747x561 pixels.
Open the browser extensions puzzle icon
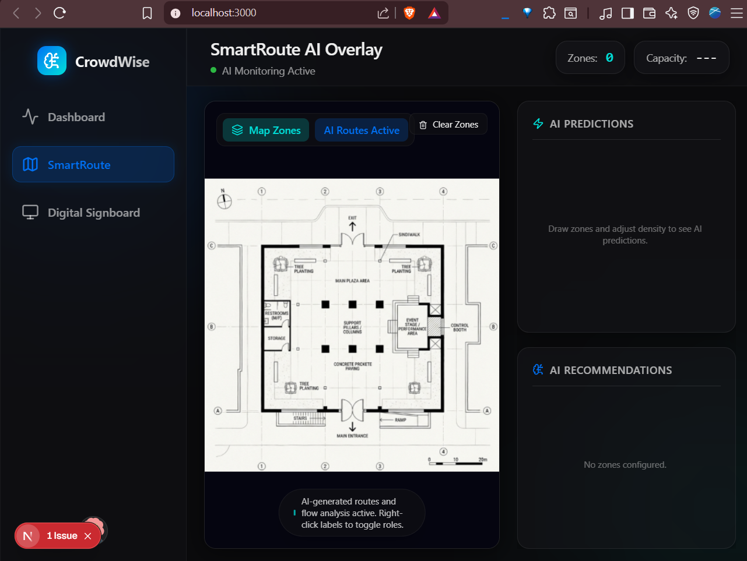549,13
